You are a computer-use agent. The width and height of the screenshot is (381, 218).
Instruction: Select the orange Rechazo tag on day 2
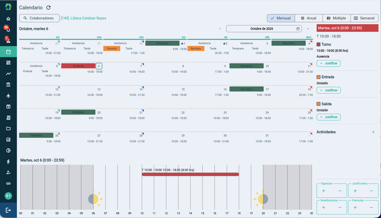coord(196,48)
